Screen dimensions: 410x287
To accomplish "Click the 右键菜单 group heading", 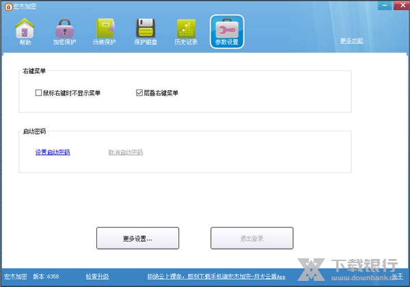I will click(34, 71).
